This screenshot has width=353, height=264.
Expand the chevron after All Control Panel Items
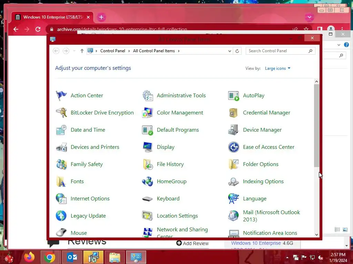[x=179, y=51]
